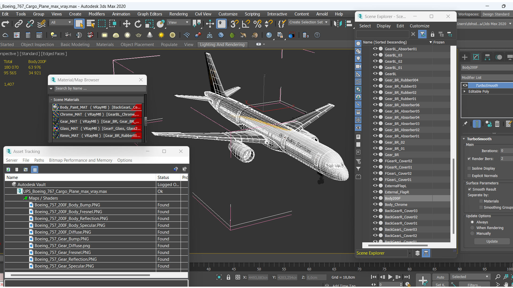Go to start of animation
The image size is (513, 288).
click(374, 277)
